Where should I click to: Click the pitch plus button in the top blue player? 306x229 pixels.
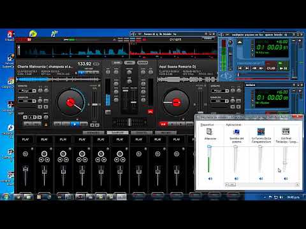pyautogui.click(x=300, y=40)
